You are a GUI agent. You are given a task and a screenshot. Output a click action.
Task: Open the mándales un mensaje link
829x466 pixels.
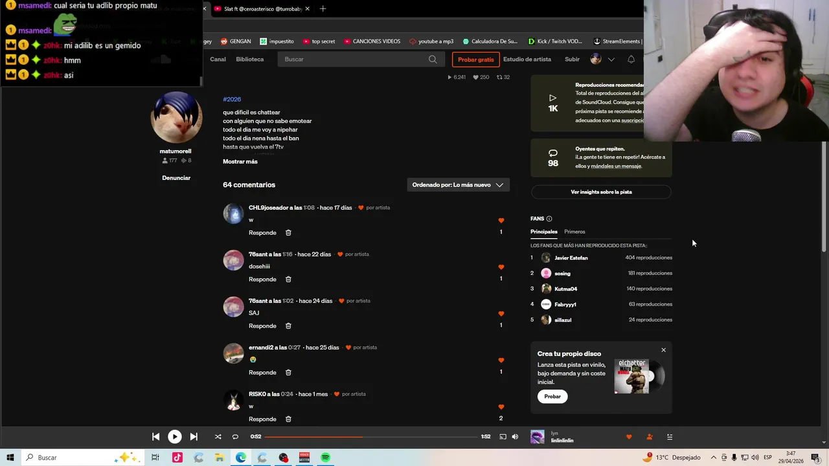(616, 166)
